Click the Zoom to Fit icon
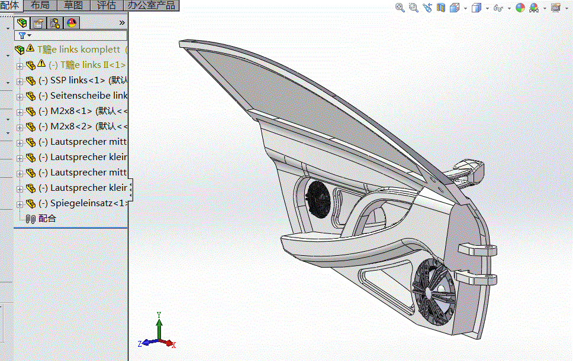This screenshot has height=361, width=573. [x=398, y=7]
